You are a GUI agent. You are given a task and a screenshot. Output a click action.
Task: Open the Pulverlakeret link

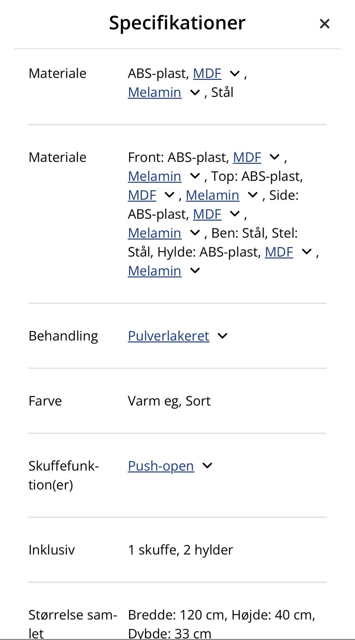point(169,336)
